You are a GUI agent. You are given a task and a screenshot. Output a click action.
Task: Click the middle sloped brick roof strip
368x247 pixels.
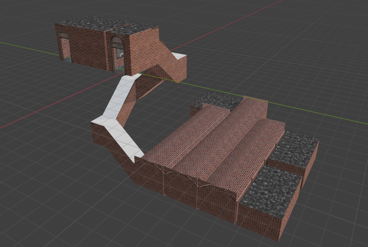221,141
